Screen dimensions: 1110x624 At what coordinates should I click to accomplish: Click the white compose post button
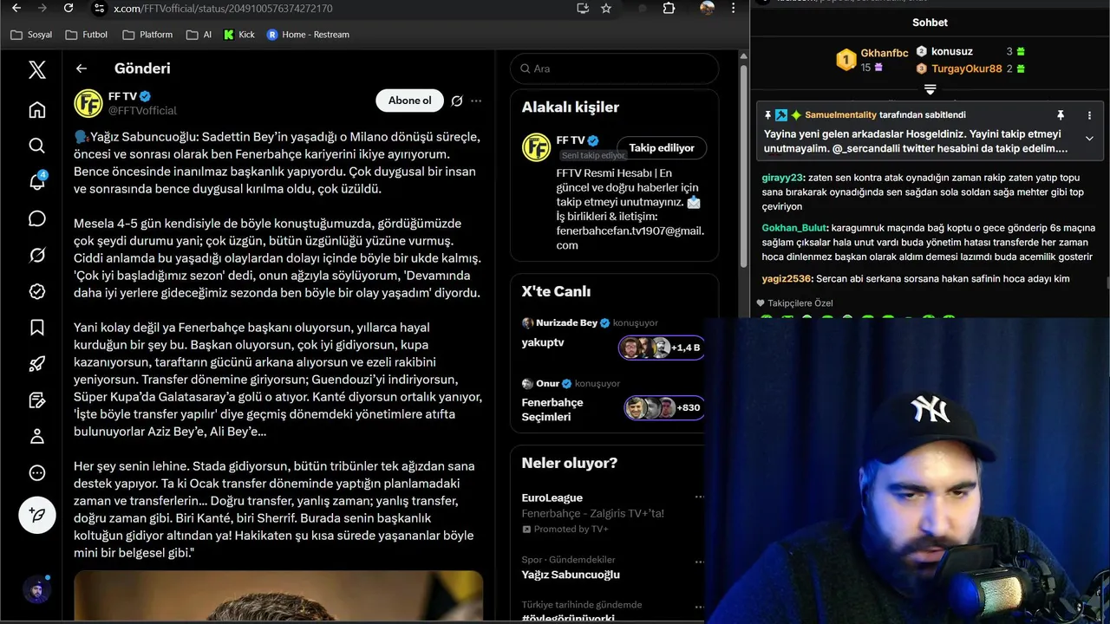tap(36, 516)
